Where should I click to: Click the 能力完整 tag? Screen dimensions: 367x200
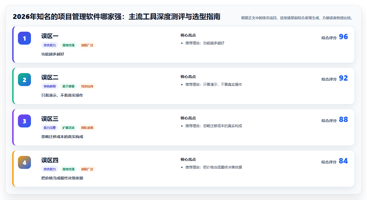tap(50, 128)
